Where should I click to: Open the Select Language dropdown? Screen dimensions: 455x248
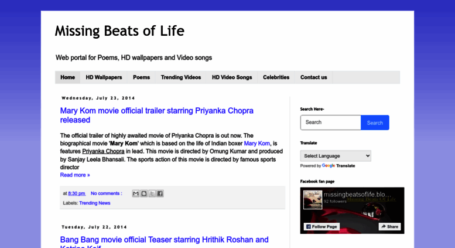click(336, 156)
